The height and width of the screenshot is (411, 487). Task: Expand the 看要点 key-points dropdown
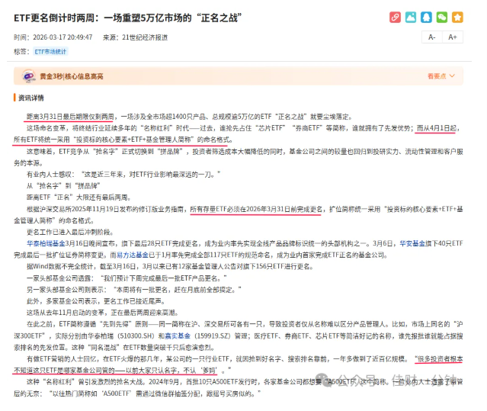click(441, 76)
